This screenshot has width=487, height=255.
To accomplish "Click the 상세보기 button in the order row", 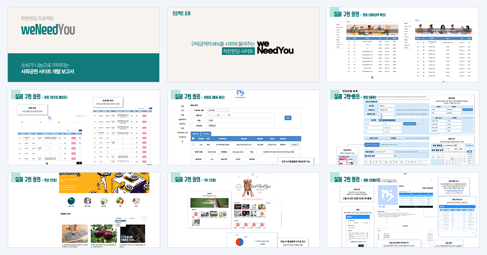I will 294,145.
